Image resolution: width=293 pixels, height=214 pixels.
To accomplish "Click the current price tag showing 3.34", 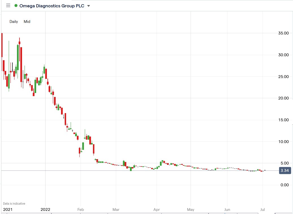I will point(285,170).
